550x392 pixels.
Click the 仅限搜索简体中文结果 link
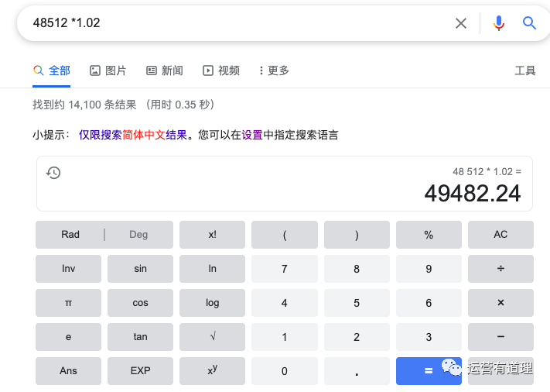133,135
